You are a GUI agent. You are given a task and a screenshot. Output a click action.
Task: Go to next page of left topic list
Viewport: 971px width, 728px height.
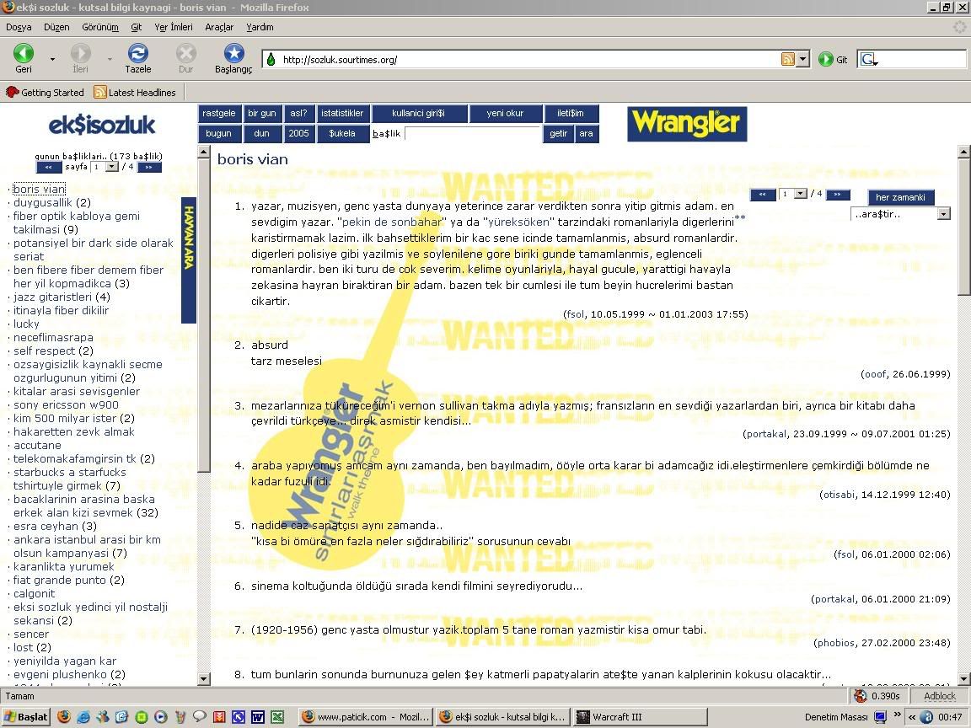click(x=149, y=167)
